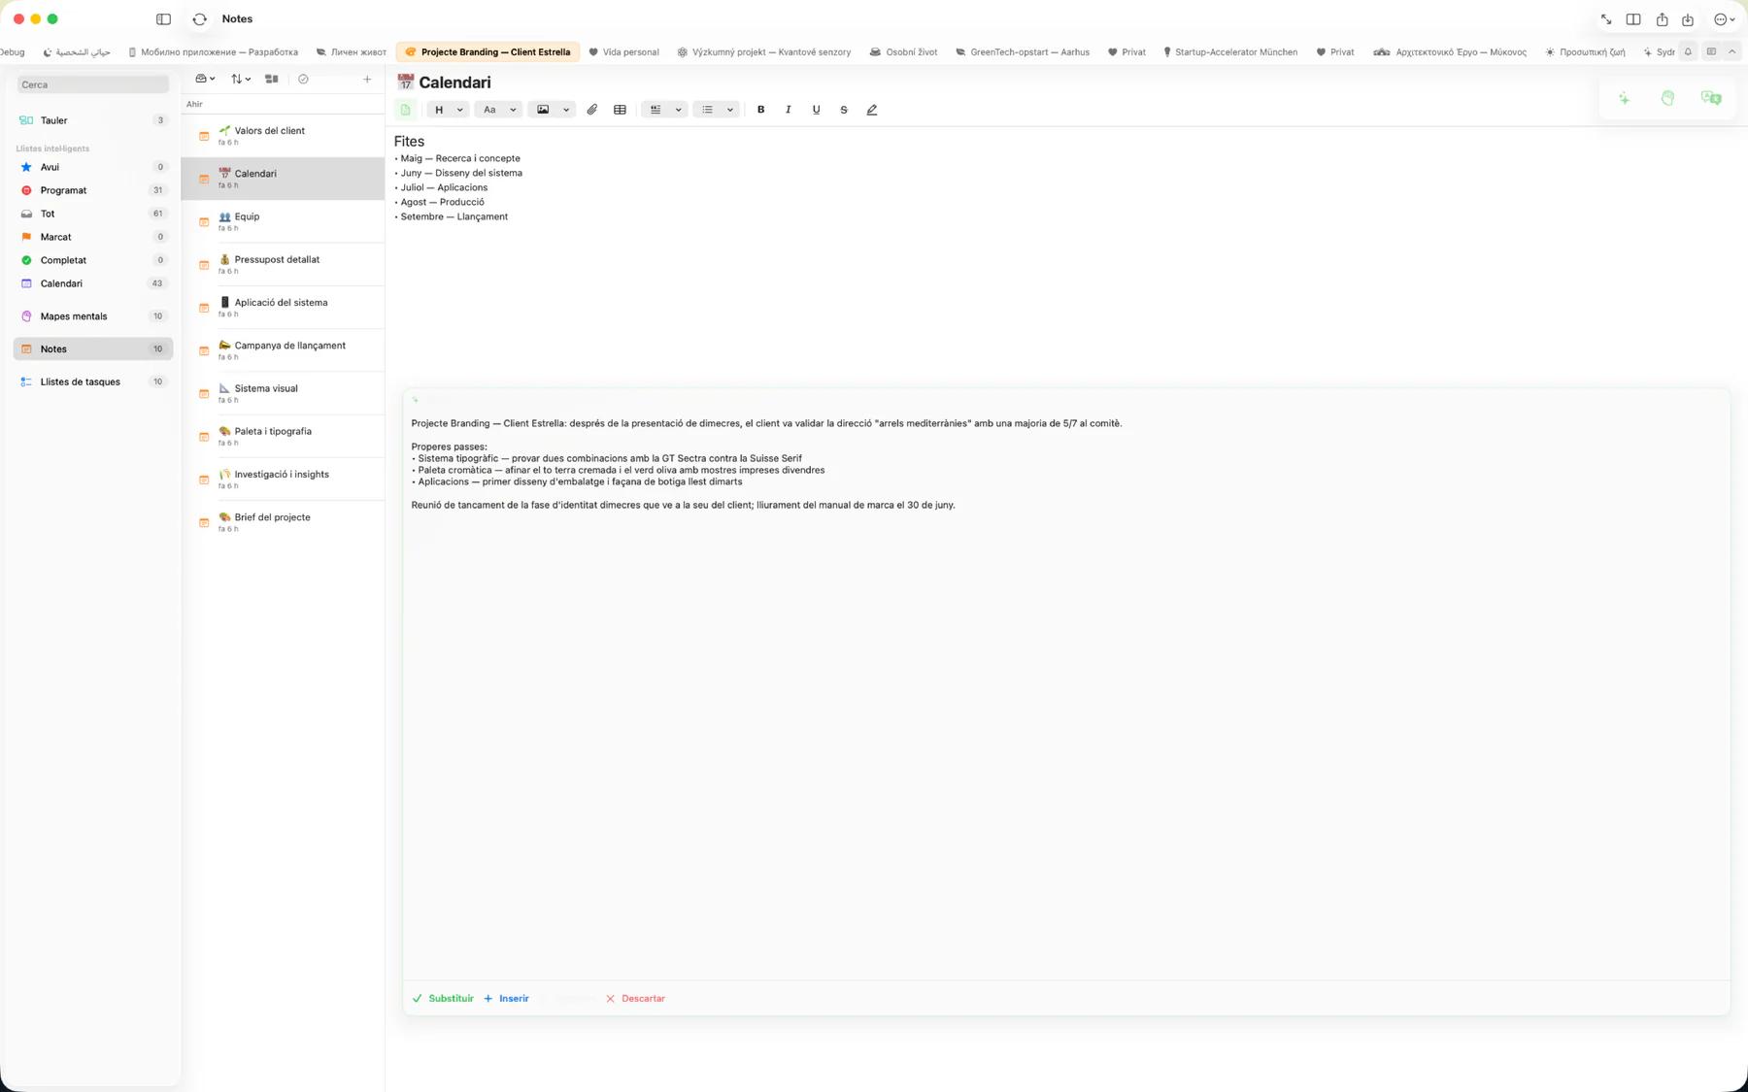Switch to Личен живот tab
Viewport: 1748px width, 1092px height.
pyautogui.click(x=351, y=52)
